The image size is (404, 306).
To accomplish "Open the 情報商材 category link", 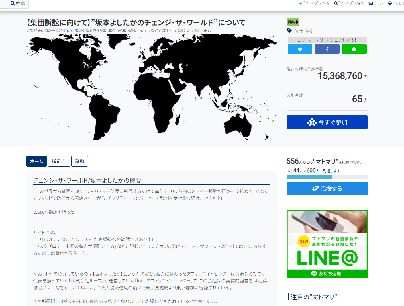I will click(303, 31).
